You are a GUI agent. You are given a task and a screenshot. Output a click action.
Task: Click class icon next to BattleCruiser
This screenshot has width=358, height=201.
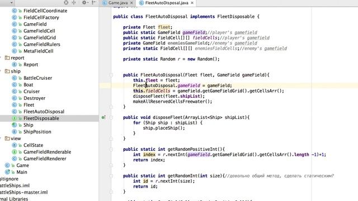[14, 78]
